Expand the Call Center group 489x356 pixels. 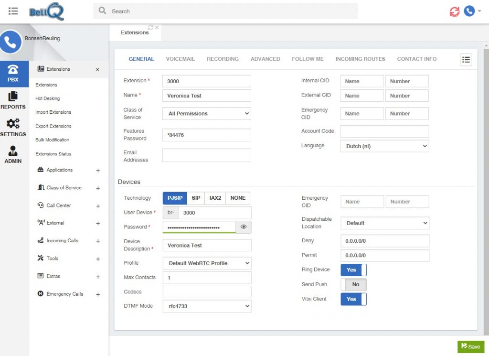[x=98, y=206]
